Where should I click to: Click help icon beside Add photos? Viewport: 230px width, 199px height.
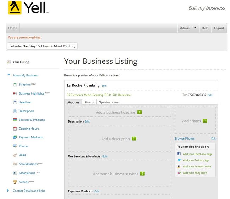click(x=205, y=121)
